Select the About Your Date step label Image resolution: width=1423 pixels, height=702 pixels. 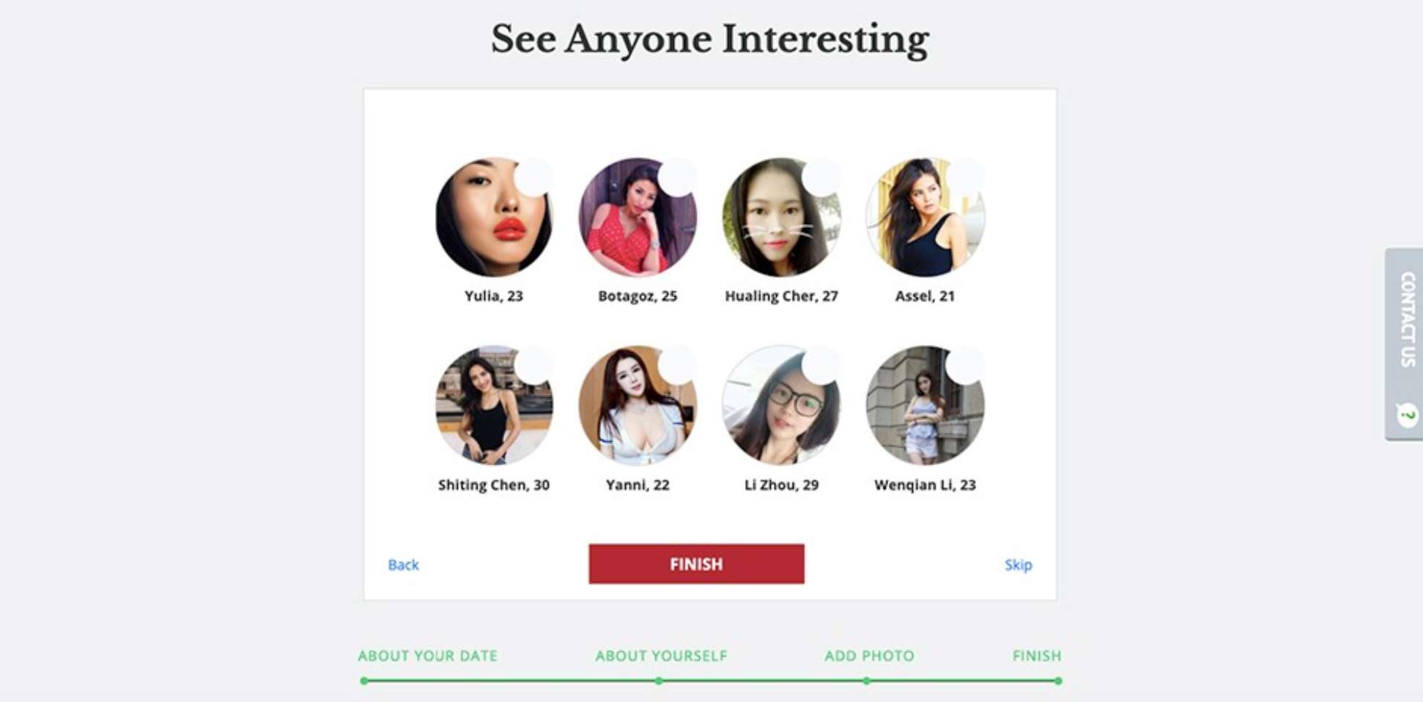(x=428, y=656)
